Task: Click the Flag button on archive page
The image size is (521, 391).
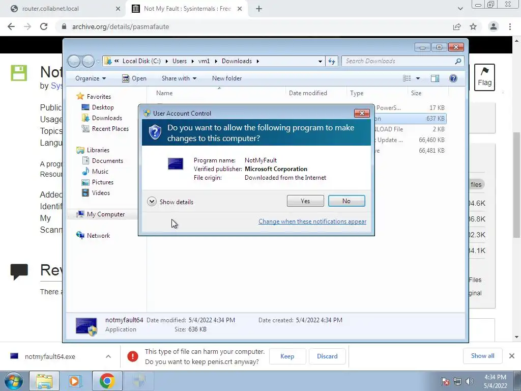Action: coord(484,77)
